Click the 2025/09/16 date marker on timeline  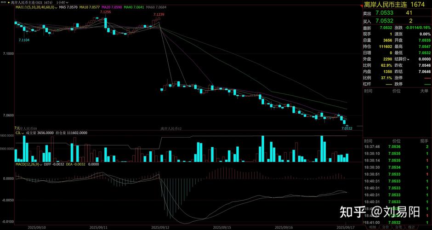click(x=285, y=227)
